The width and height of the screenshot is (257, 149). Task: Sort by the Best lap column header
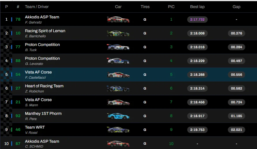[197, 7]
